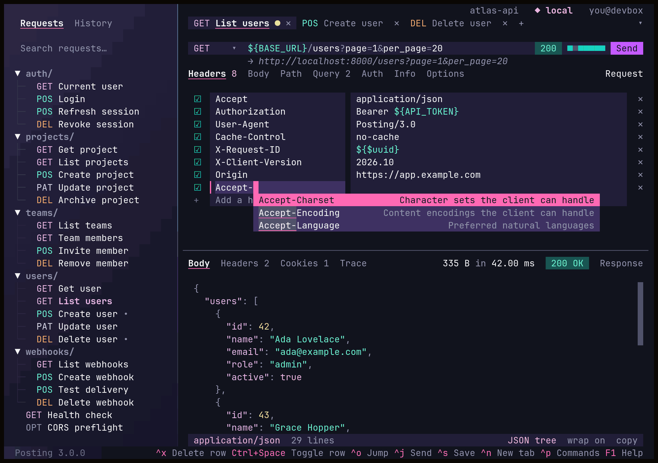Screen dimensions: 658x463
Task: Toggle the Accept- row checkbox
Action: 197,188
